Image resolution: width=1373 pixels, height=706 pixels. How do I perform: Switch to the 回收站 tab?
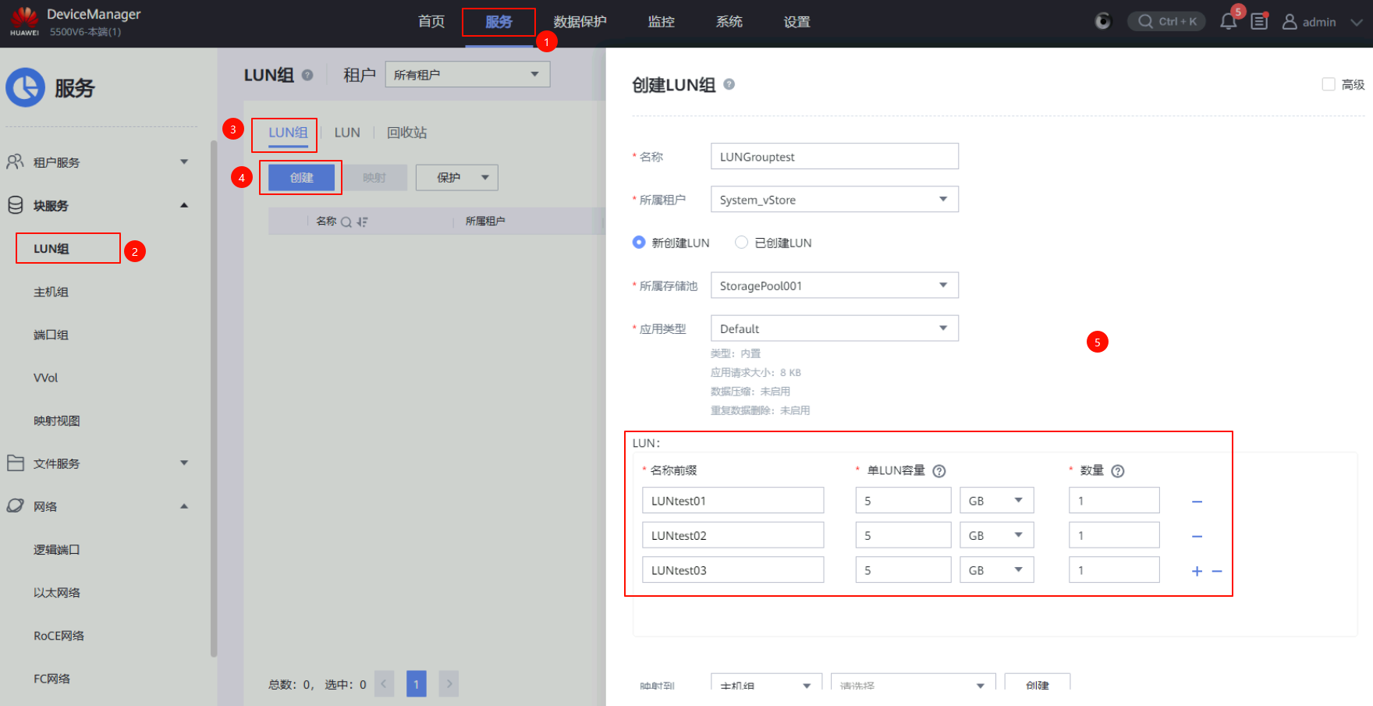click(x=406, y=133)
